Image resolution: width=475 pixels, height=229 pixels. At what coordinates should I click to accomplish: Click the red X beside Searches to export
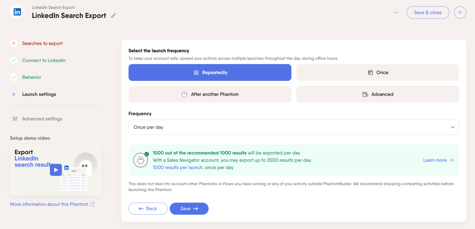point(14,43)
